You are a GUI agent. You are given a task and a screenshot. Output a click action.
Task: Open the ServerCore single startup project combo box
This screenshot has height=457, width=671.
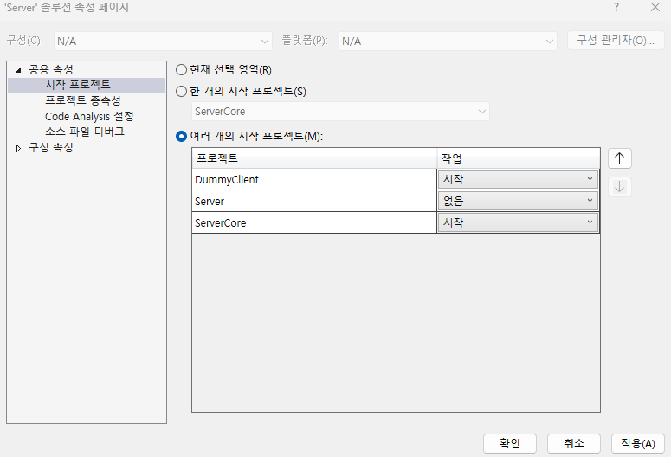(x=340, y=112)
